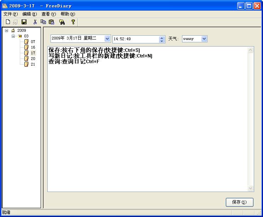Click the scroll up arrow of diary text

[x=250, y=50]
